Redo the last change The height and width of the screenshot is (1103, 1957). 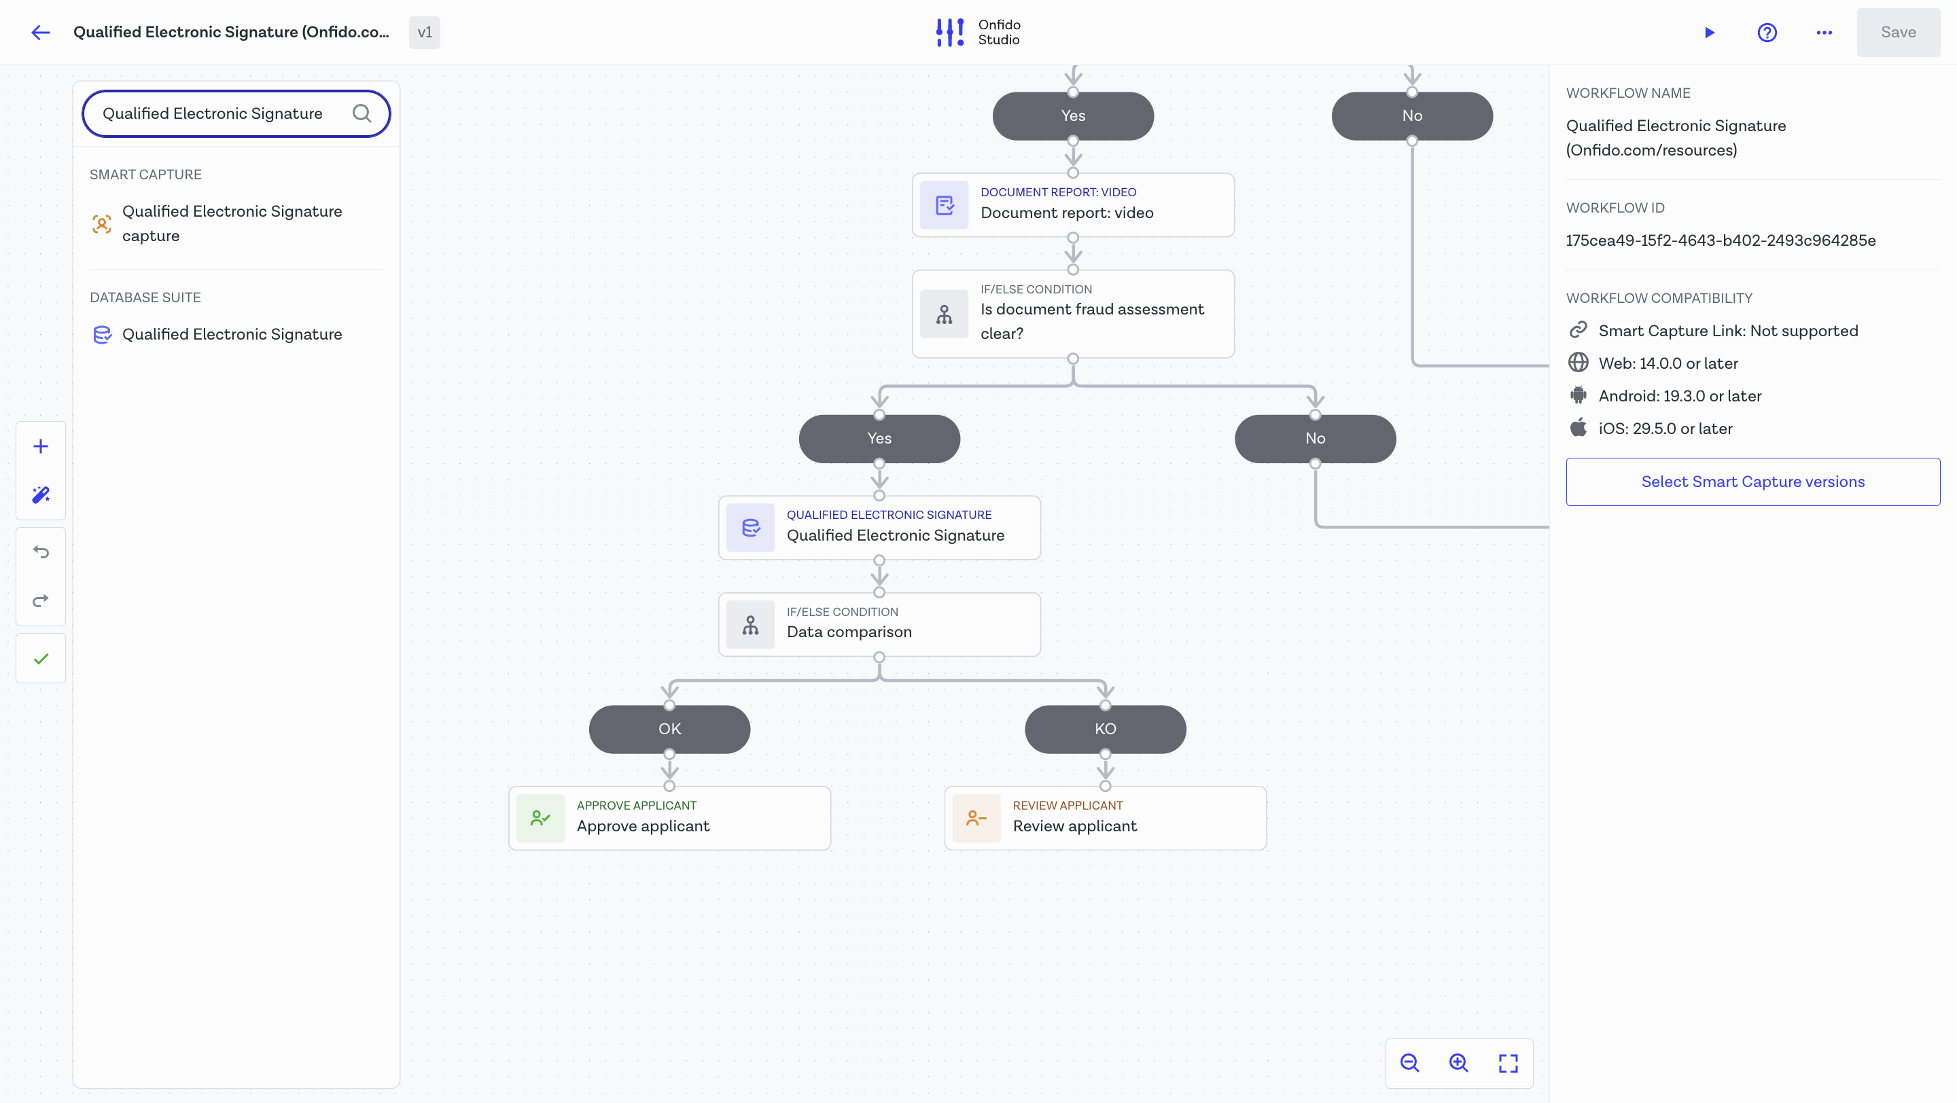coord(41,600)
